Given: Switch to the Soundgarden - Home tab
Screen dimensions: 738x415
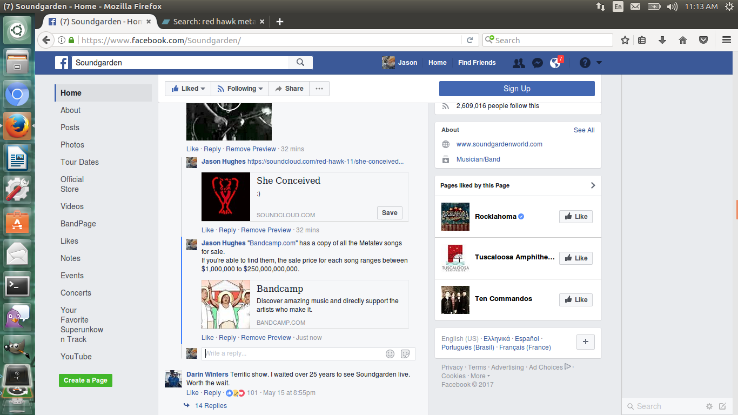Looking at the screenshot, I should (x=100, y=22).
